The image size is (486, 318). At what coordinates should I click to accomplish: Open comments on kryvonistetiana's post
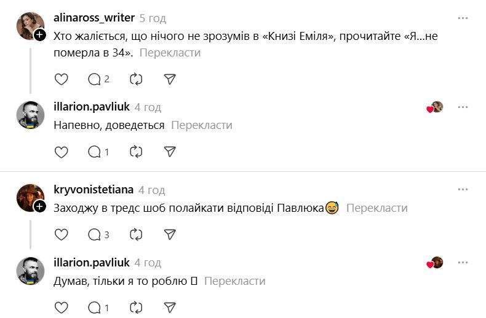tap(98, 235)
